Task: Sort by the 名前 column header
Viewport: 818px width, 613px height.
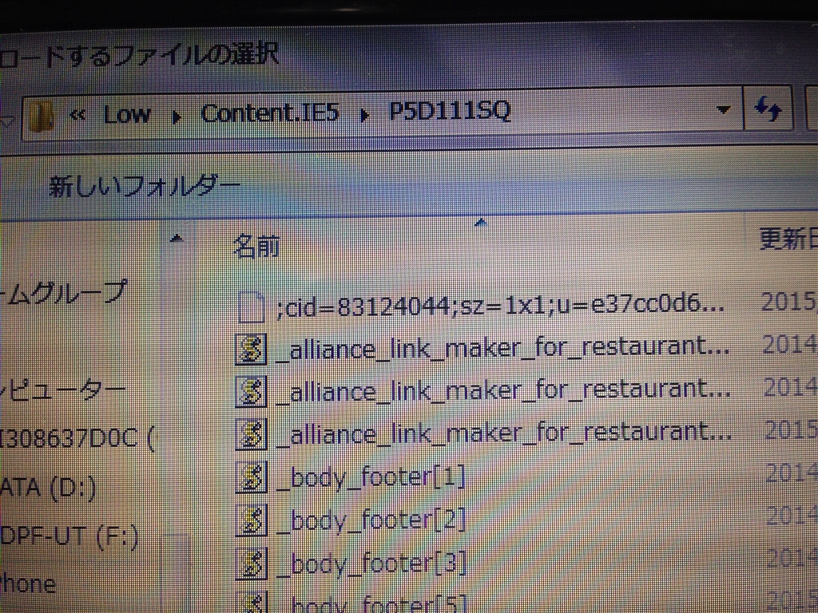Action: [256, 246]
